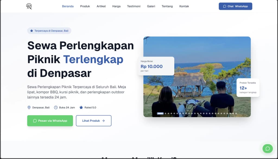Click the location pin icon beside Denpasar, Bali
Viewport: 278px width, 159px height.
click(29, 107)
